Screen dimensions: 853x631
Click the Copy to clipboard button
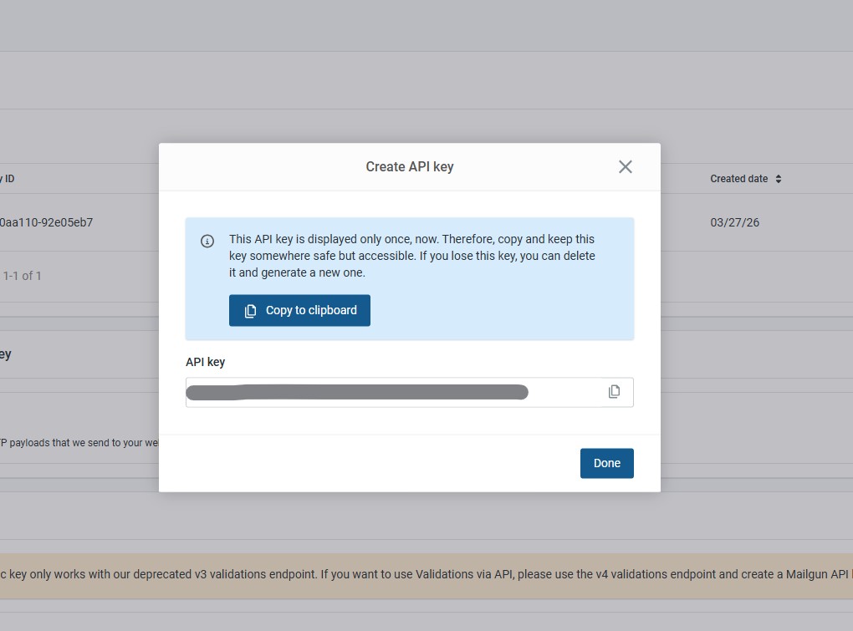[299, 310]
